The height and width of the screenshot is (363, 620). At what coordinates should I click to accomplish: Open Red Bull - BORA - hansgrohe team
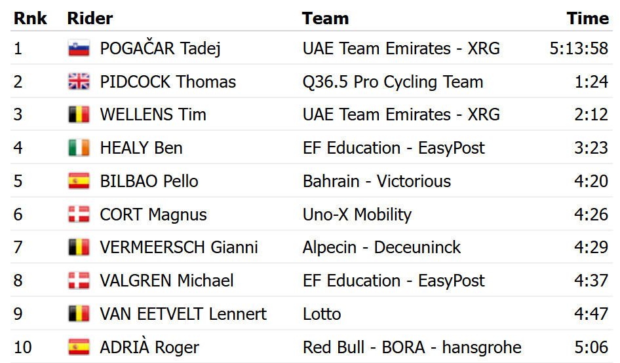[412, 347]
